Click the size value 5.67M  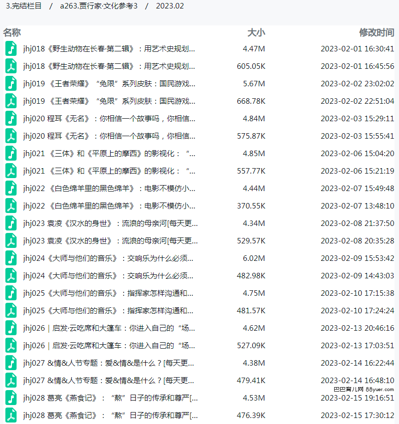[254, 84]
